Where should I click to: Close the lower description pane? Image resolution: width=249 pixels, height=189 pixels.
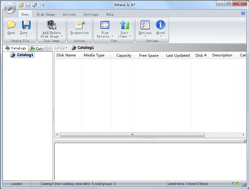(245, 141)
